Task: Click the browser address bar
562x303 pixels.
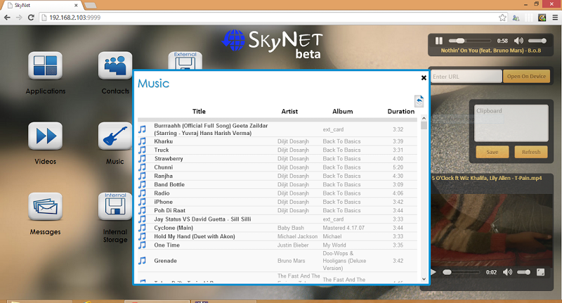Action: [269, 17]
